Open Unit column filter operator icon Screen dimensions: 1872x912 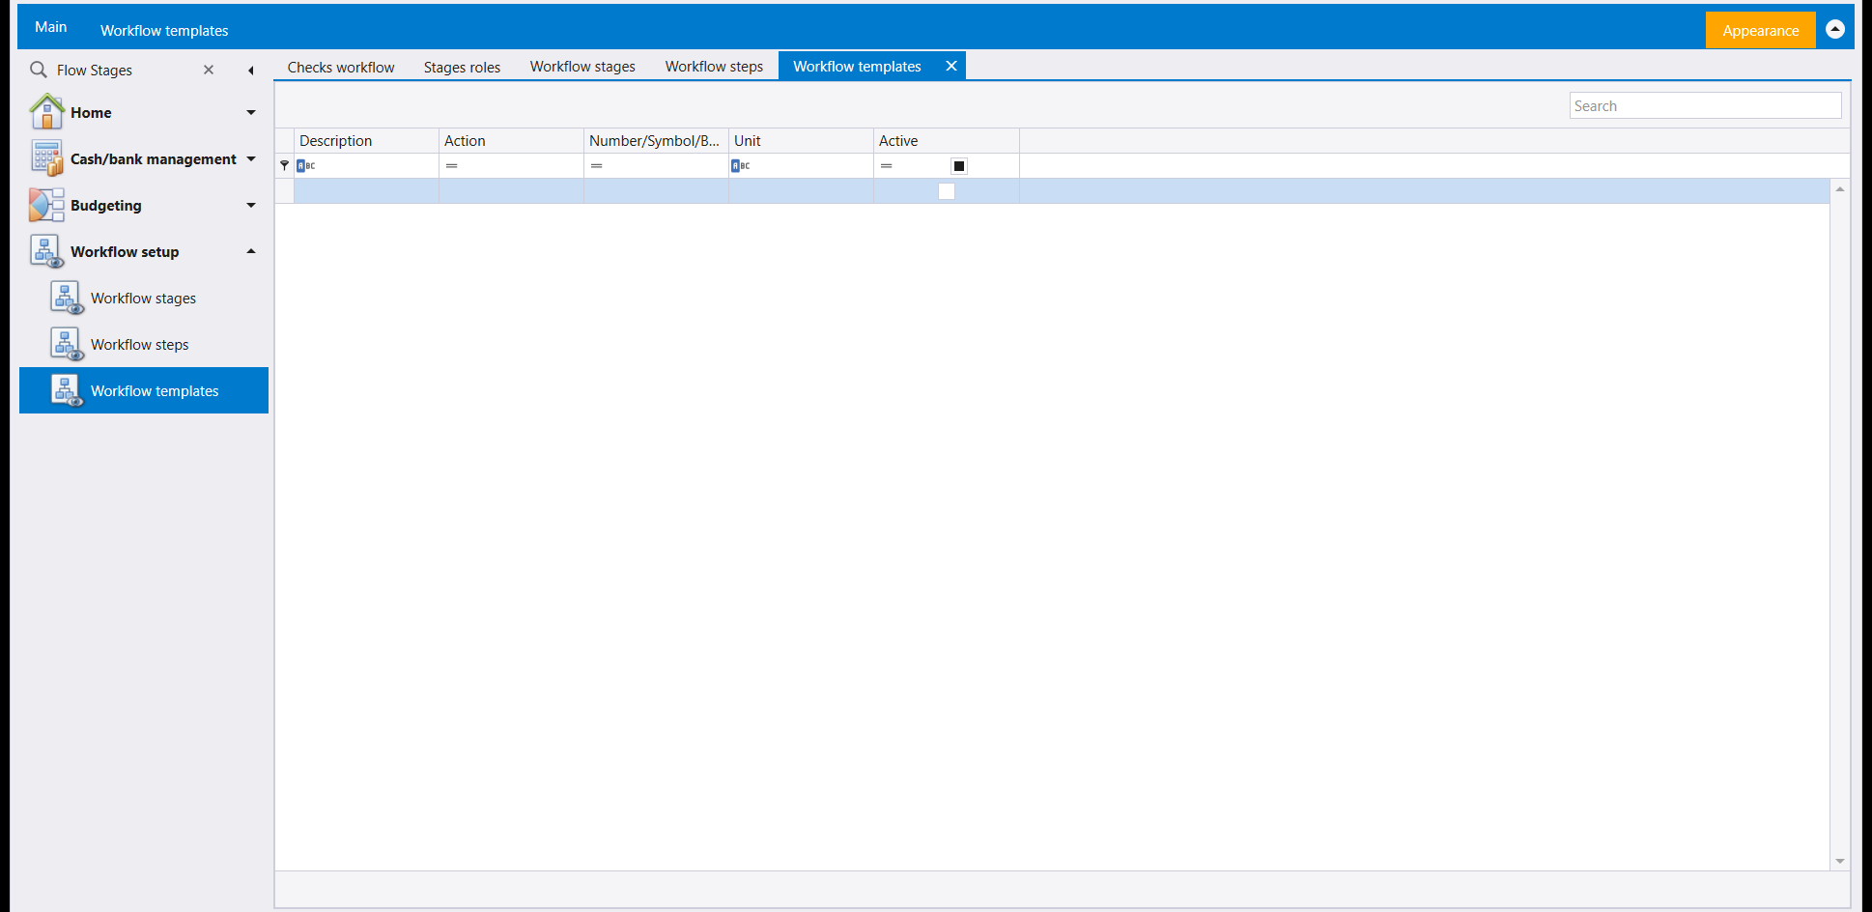(741, 165)
